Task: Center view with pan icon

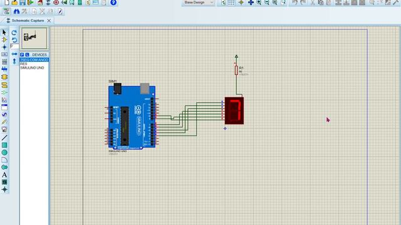Action: (x=251, y=2)
